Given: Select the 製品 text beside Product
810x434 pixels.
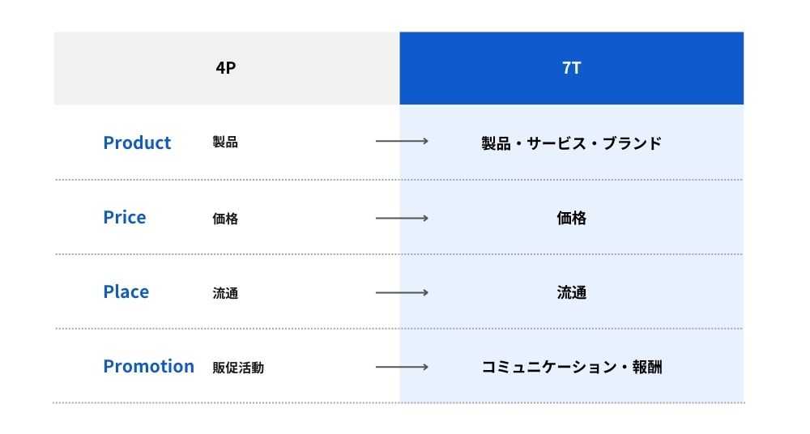Looking at the screenshot, I should (x=225, y=143).
